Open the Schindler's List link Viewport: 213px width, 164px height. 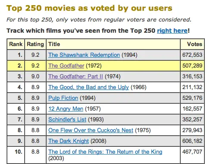point(67,120)
